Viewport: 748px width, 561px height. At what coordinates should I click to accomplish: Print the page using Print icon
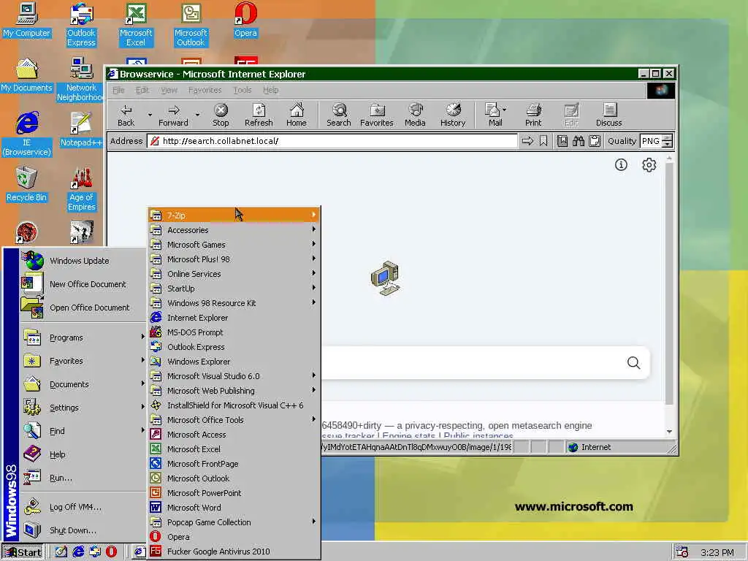pos(533,115)
